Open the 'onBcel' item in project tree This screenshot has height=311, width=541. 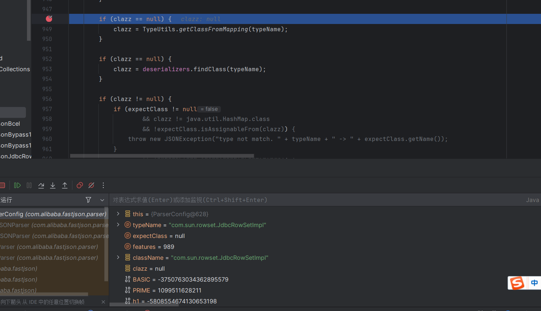click(10, 124)
